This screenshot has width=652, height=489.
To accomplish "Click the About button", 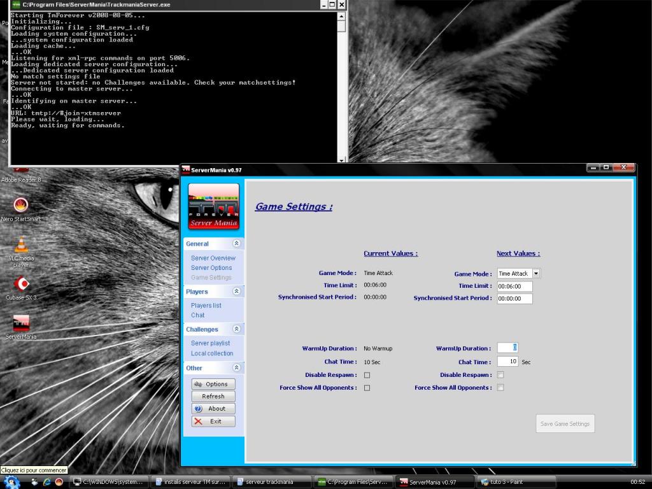I will [213, 409].
